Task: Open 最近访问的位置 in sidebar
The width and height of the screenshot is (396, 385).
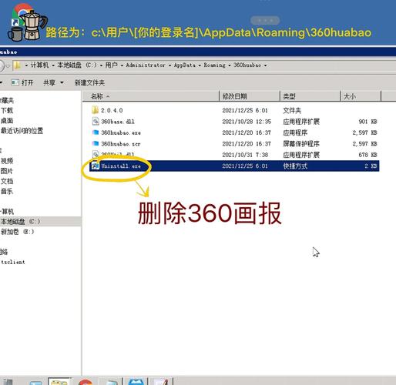Action: click(x=22, y=131)
